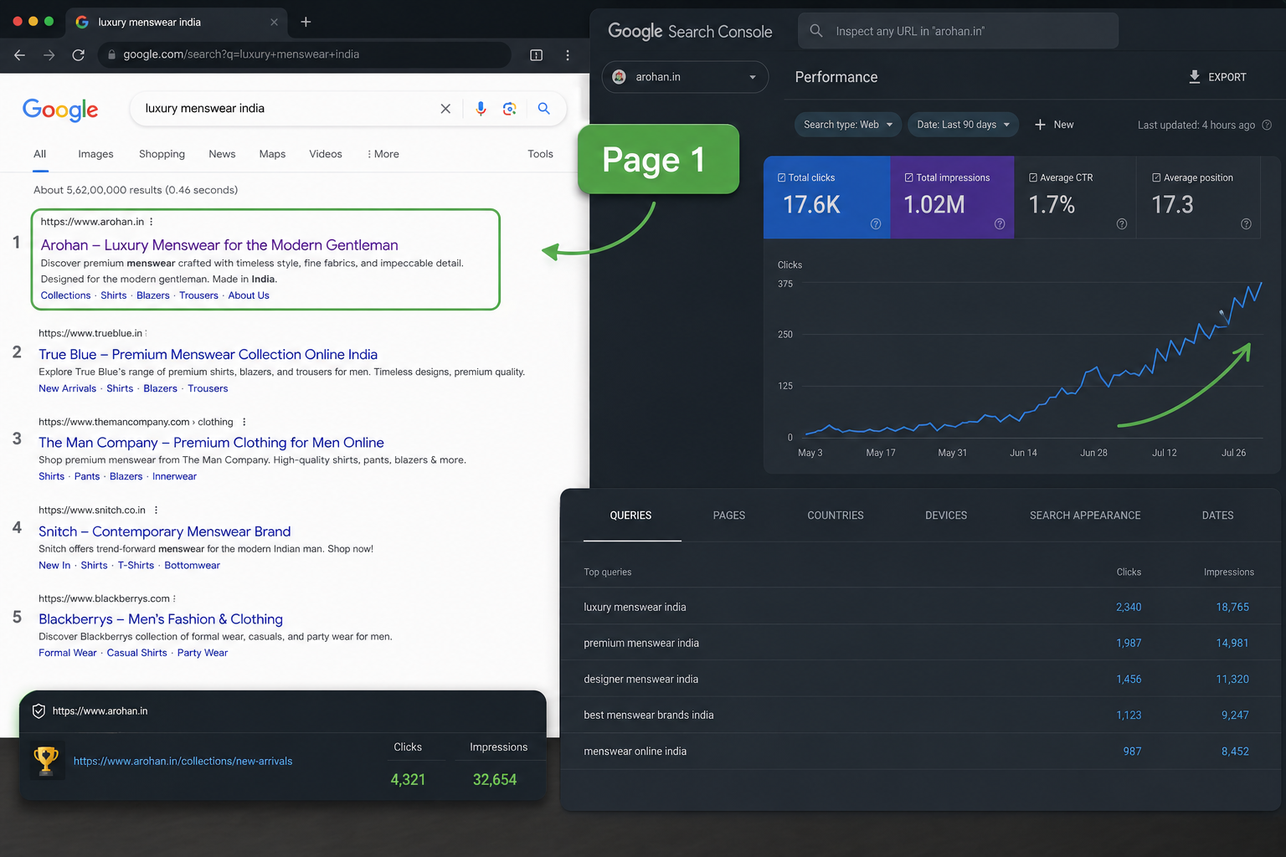Click the blue search magnifier icon
Image resolution: width=1286 pixels, height=857 pixels.
[x=543, y=109]
